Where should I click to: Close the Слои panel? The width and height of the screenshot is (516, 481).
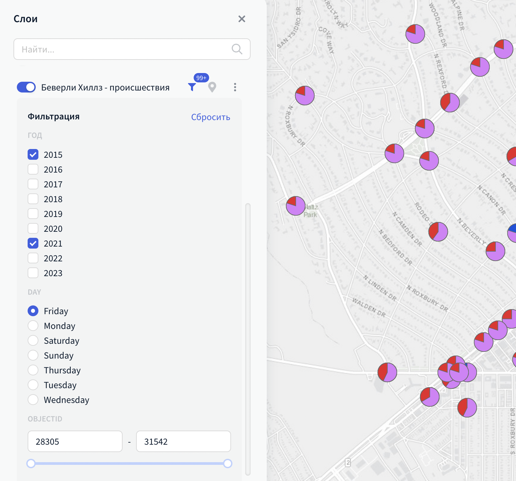point(241,19)
